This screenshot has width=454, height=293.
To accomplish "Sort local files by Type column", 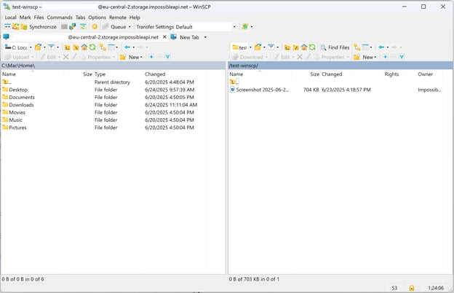I will [100, 74].
